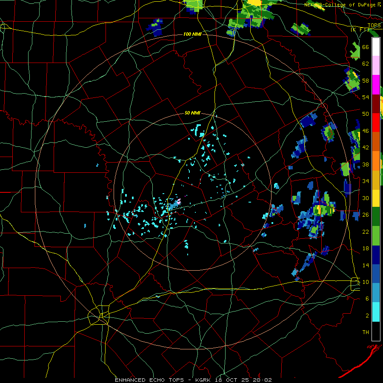Click legend value "10"

point(366,282)
